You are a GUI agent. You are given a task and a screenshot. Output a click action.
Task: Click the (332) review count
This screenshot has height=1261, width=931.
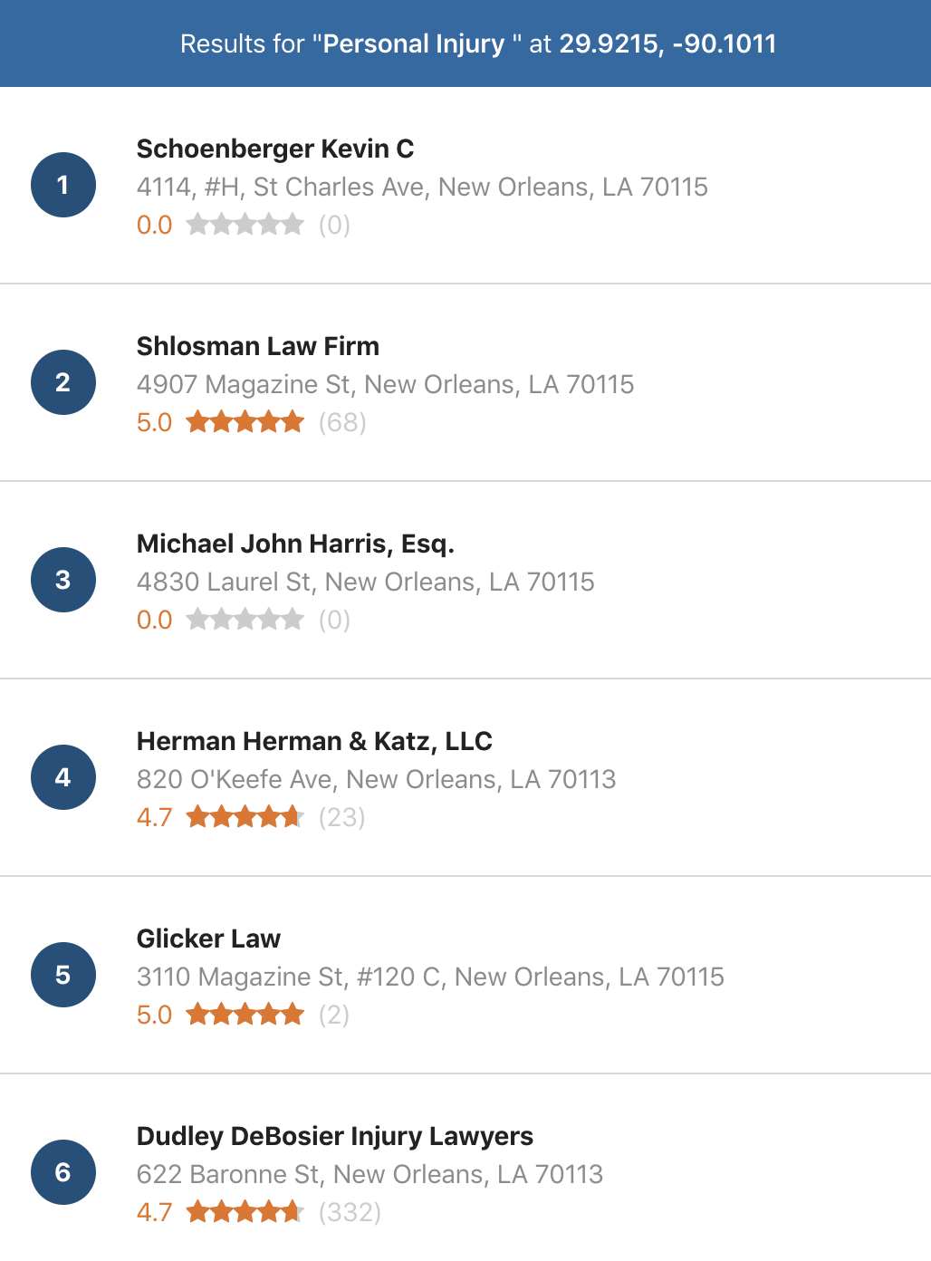[x=350, y=1212]
